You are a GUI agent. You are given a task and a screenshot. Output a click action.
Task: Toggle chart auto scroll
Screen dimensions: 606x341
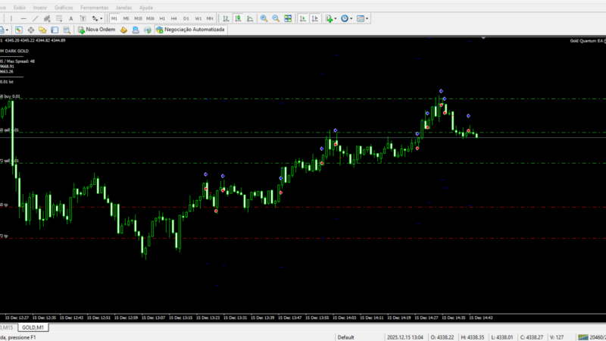(303, 18)
